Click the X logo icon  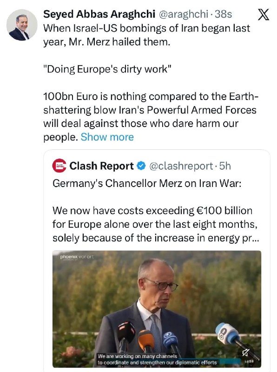(x=263, y=14)
